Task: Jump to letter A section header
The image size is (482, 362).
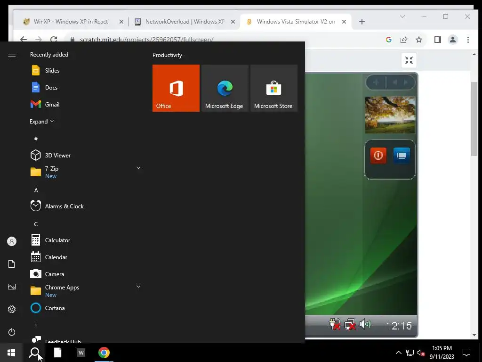Action: 36,190
